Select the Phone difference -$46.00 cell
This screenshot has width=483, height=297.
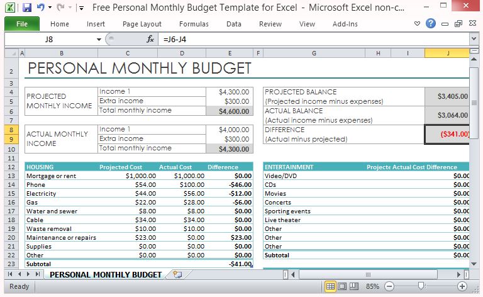pyautogui.click(x=230, y=185)
